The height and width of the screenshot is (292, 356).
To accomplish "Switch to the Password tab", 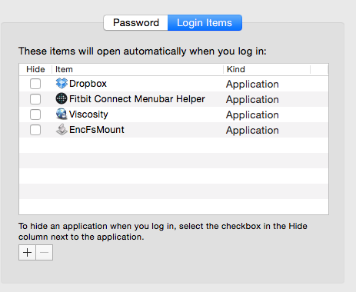I will [x=136, y=23].
